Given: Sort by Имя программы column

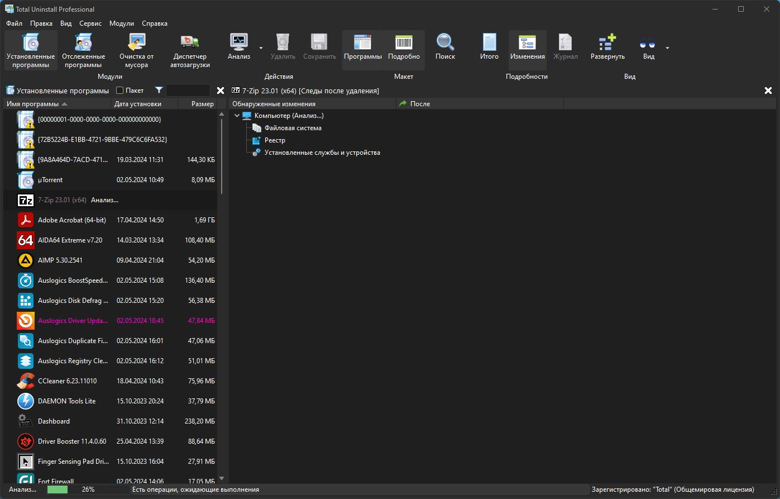Looking at the screenshot, I should [58, 104].
